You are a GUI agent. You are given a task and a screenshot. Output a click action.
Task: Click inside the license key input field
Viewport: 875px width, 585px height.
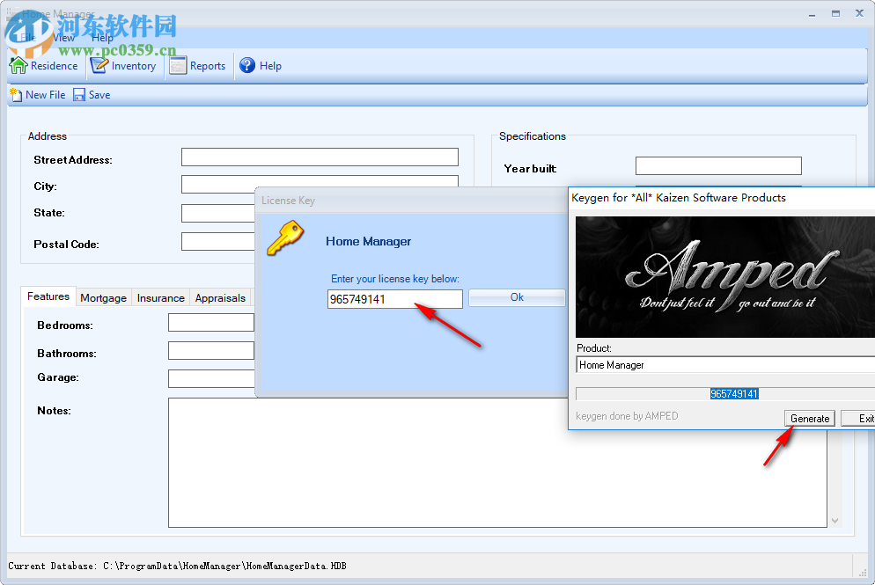pyautogui.click(x=394, y=299)
